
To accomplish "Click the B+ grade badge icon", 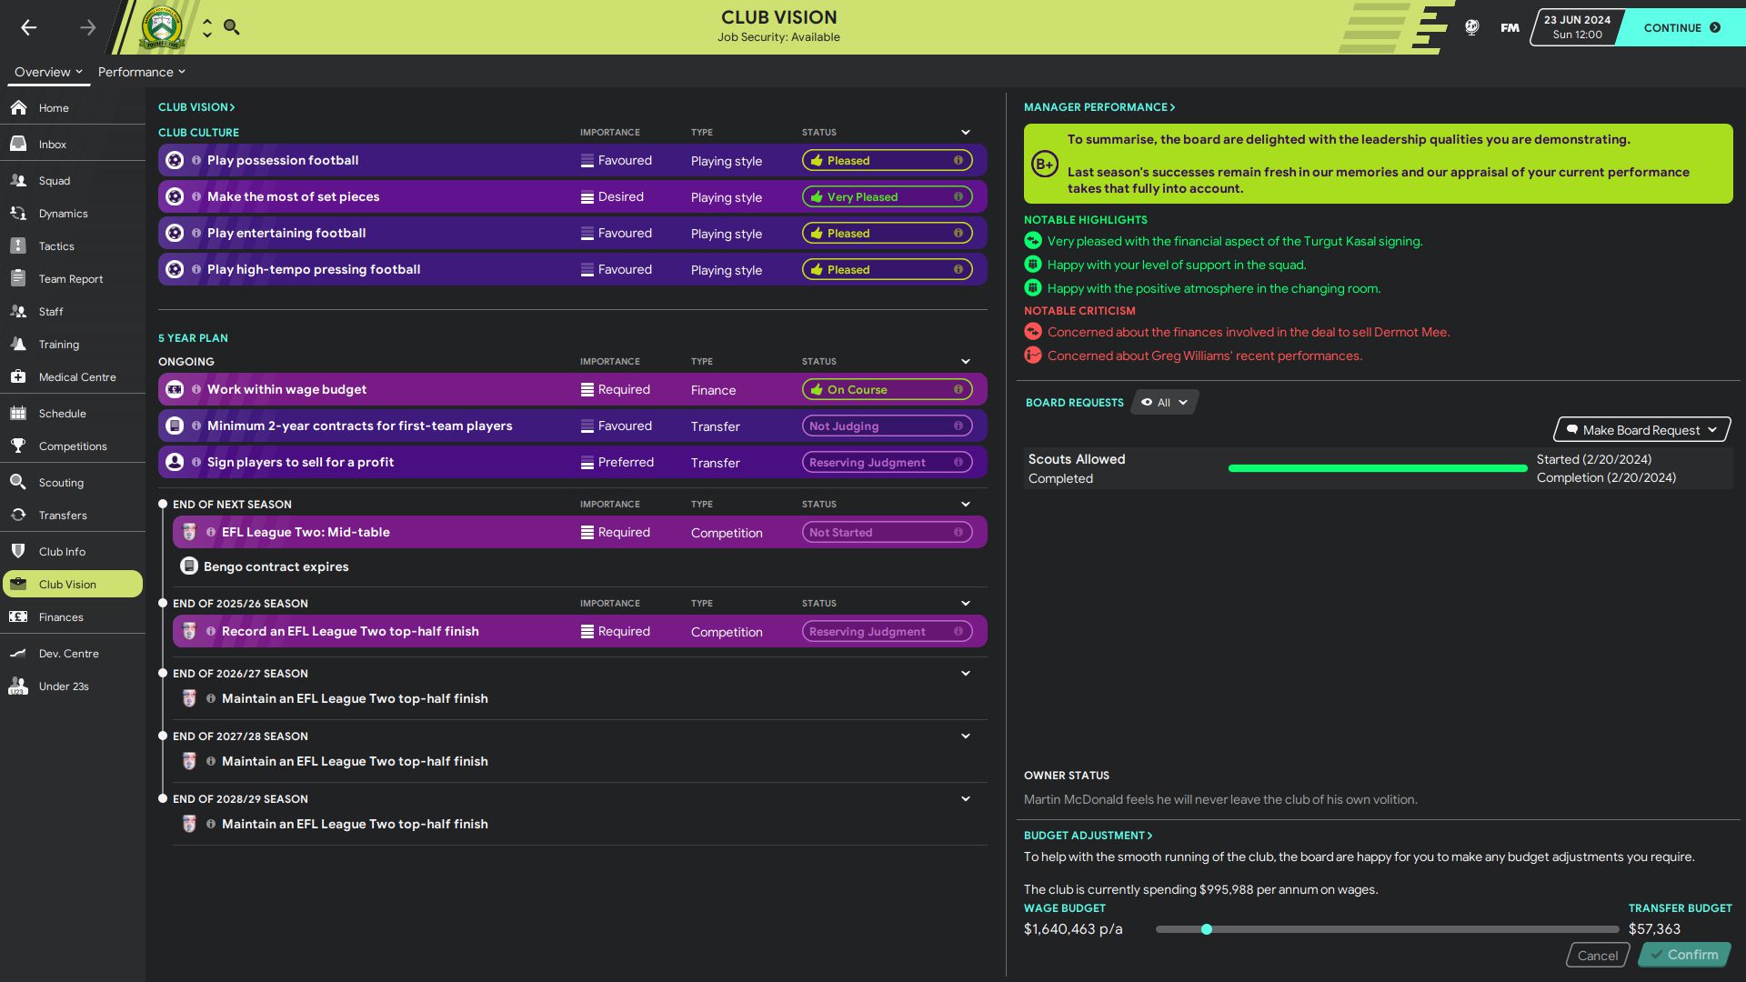I will point(1045,165).
